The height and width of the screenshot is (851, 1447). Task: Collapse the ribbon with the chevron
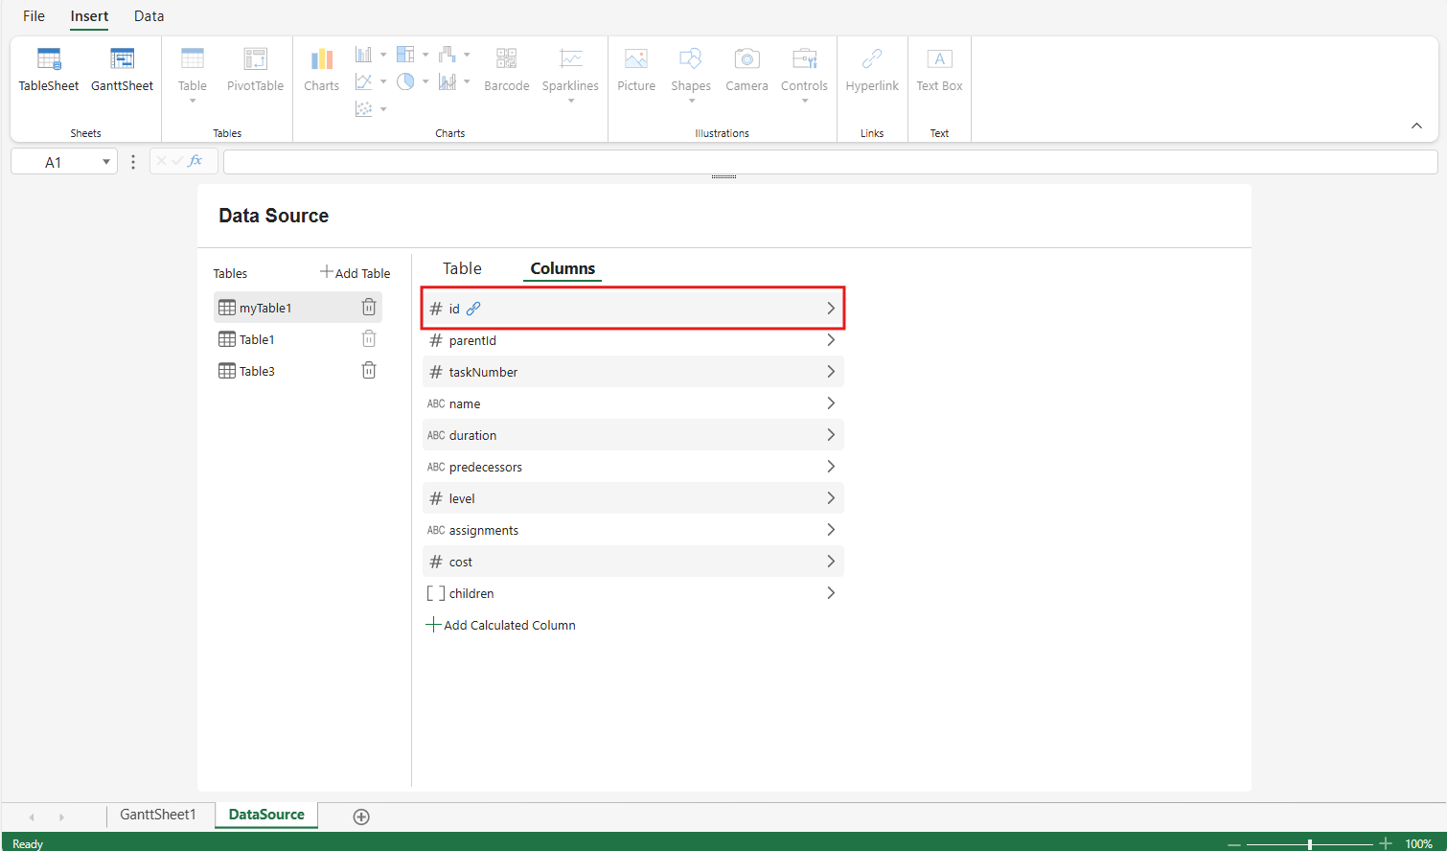pos(1416,126)
